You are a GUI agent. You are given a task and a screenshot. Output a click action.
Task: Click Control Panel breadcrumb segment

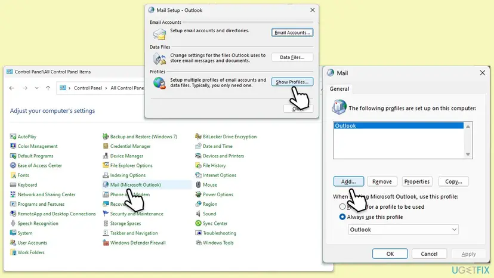(88, 88)
